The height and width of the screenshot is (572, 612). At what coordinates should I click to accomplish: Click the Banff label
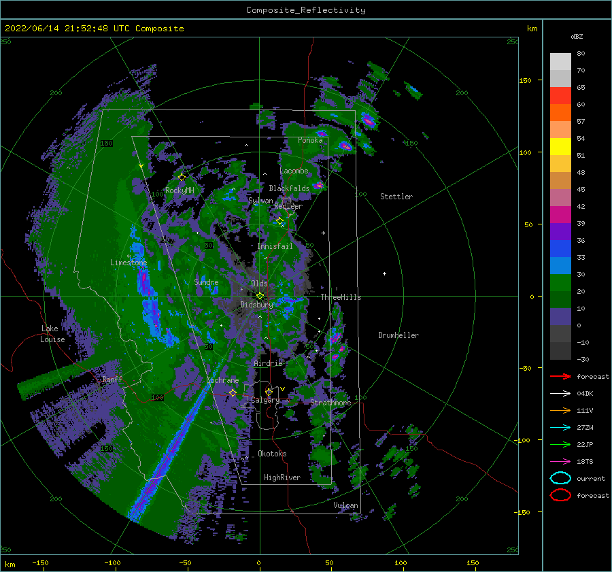pyautogui.click(x=112, y=379)
